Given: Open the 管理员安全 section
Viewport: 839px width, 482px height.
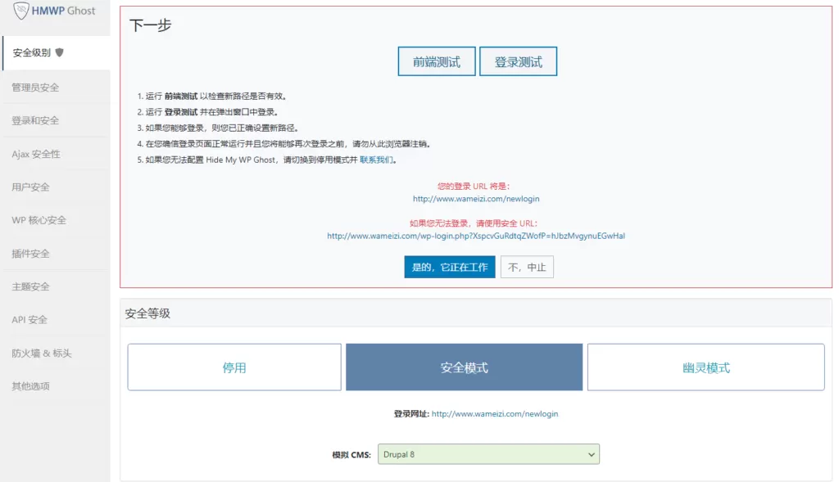Looking at the screenshot, I should (x=36, y=87).
